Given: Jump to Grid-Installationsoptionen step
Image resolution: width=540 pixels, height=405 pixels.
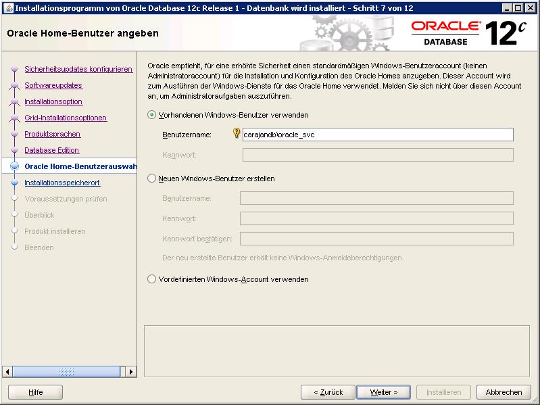Looking at the screenshot, I should coord(66,118).
